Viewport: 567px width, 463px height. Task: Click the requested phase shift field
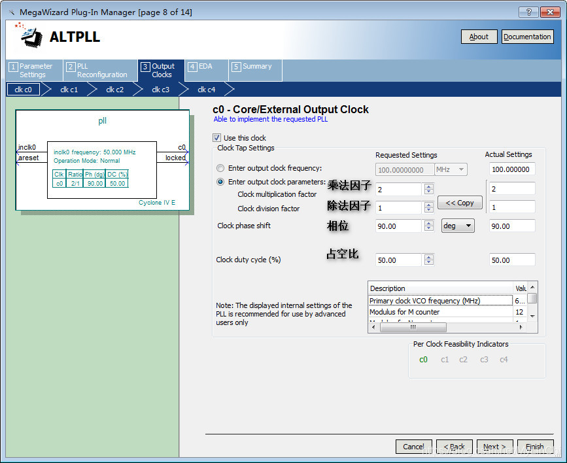point(398,226)
